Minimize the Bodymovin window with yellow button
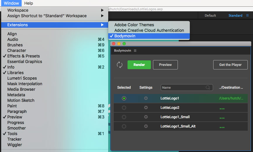The height and width of the screenshot is (152, 253). tap(119, 44)
